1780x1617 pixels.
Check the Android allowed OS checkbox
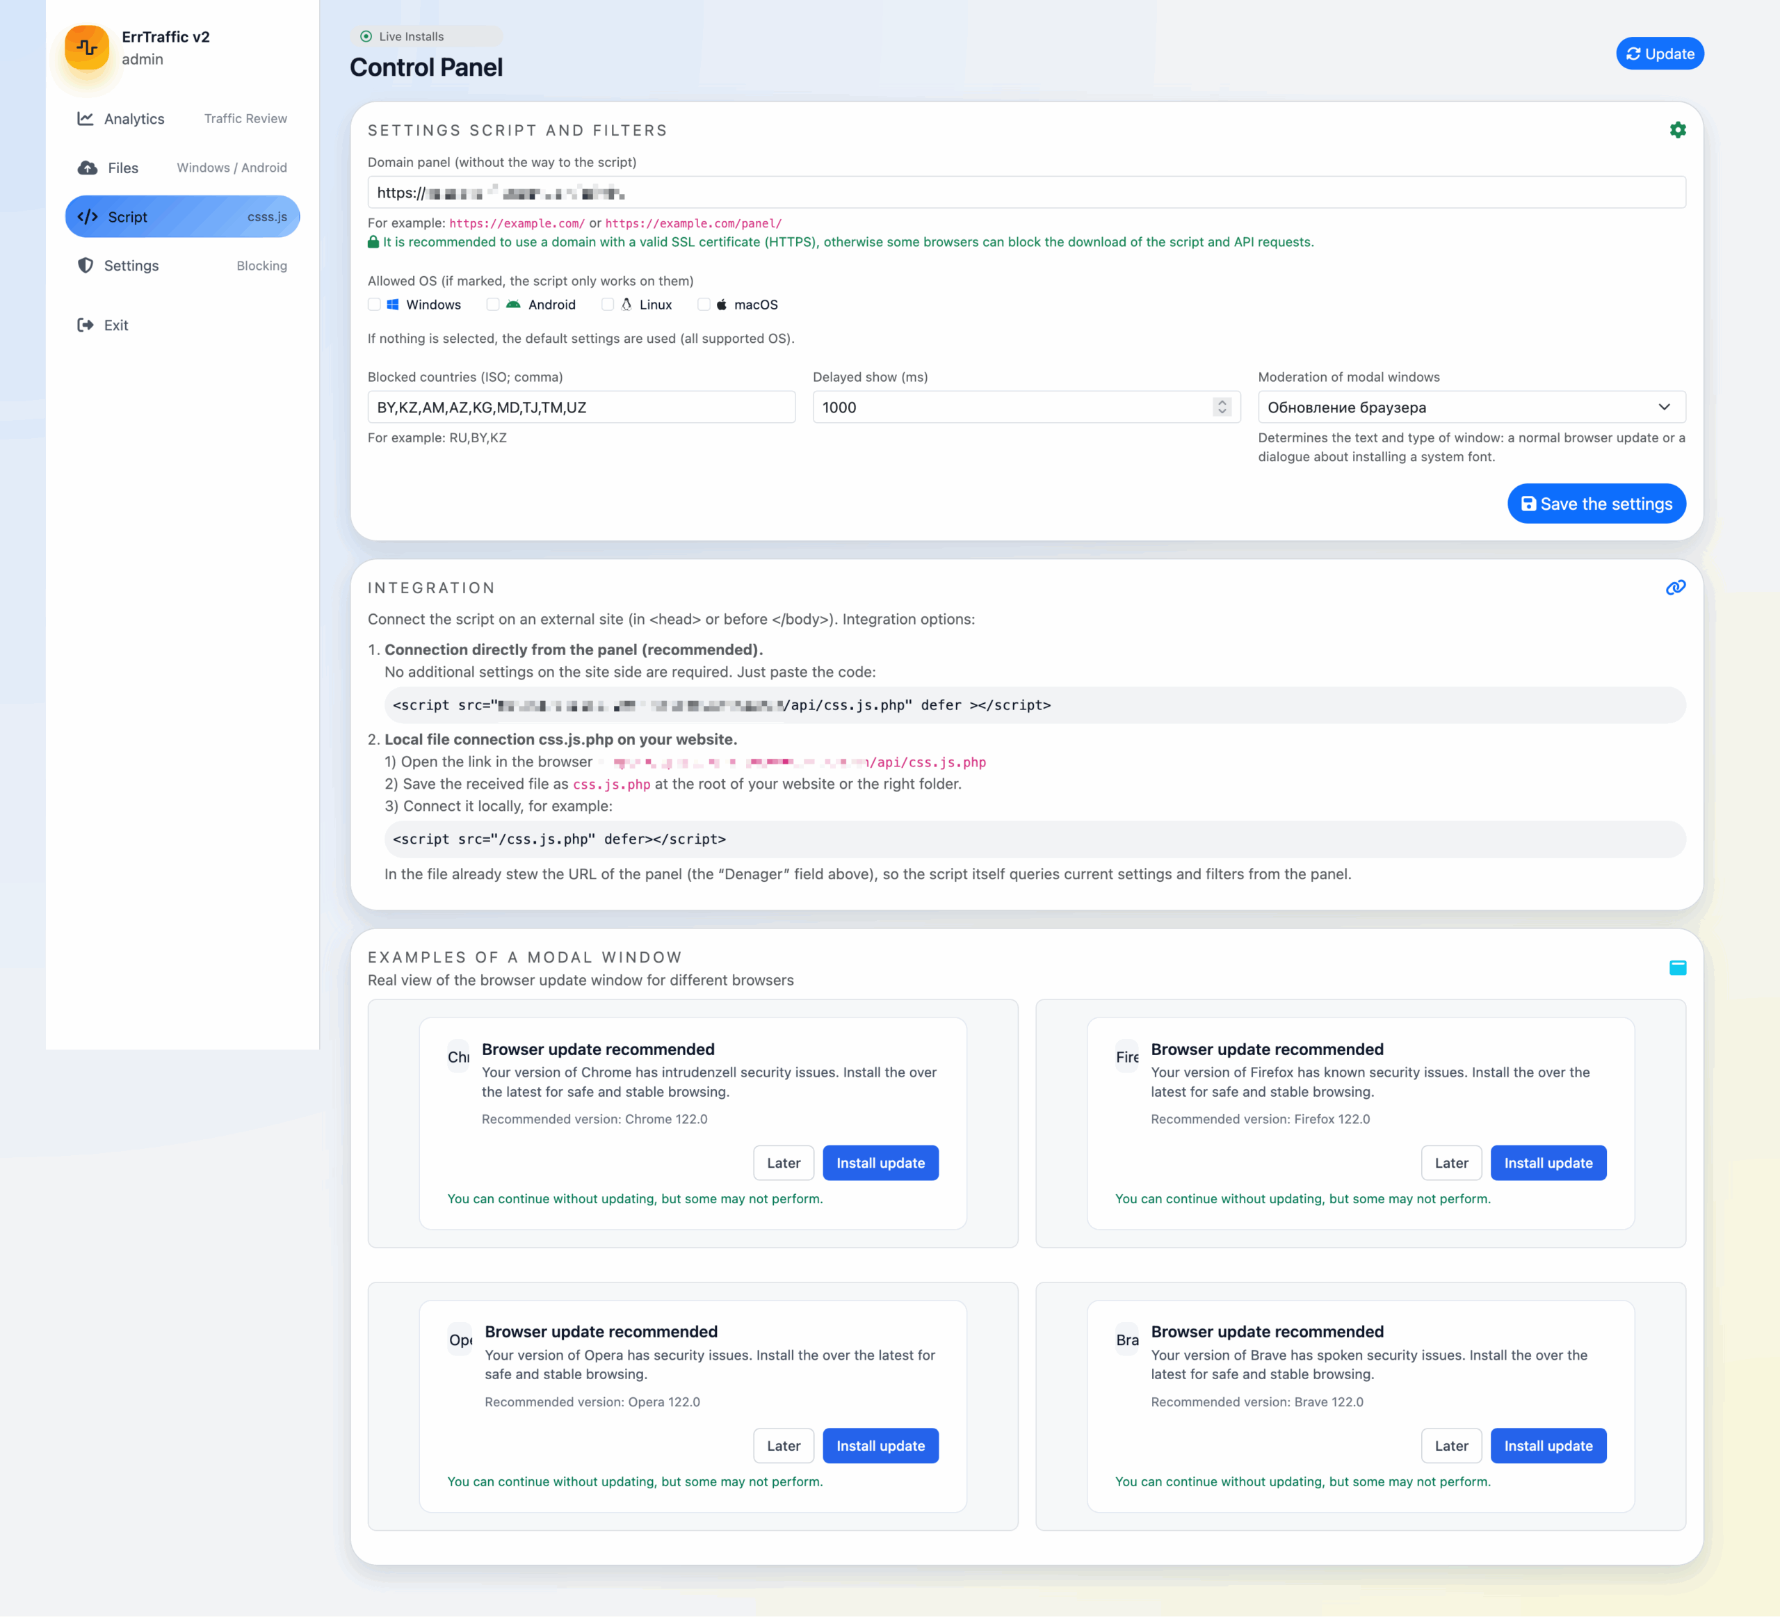pos(493,305)
